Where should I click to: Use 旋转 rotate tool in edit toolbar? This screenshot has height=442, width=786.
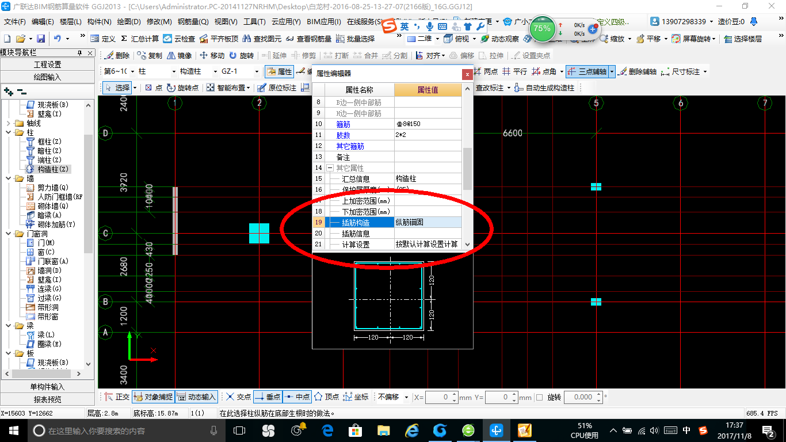click(x=241, y=56)
